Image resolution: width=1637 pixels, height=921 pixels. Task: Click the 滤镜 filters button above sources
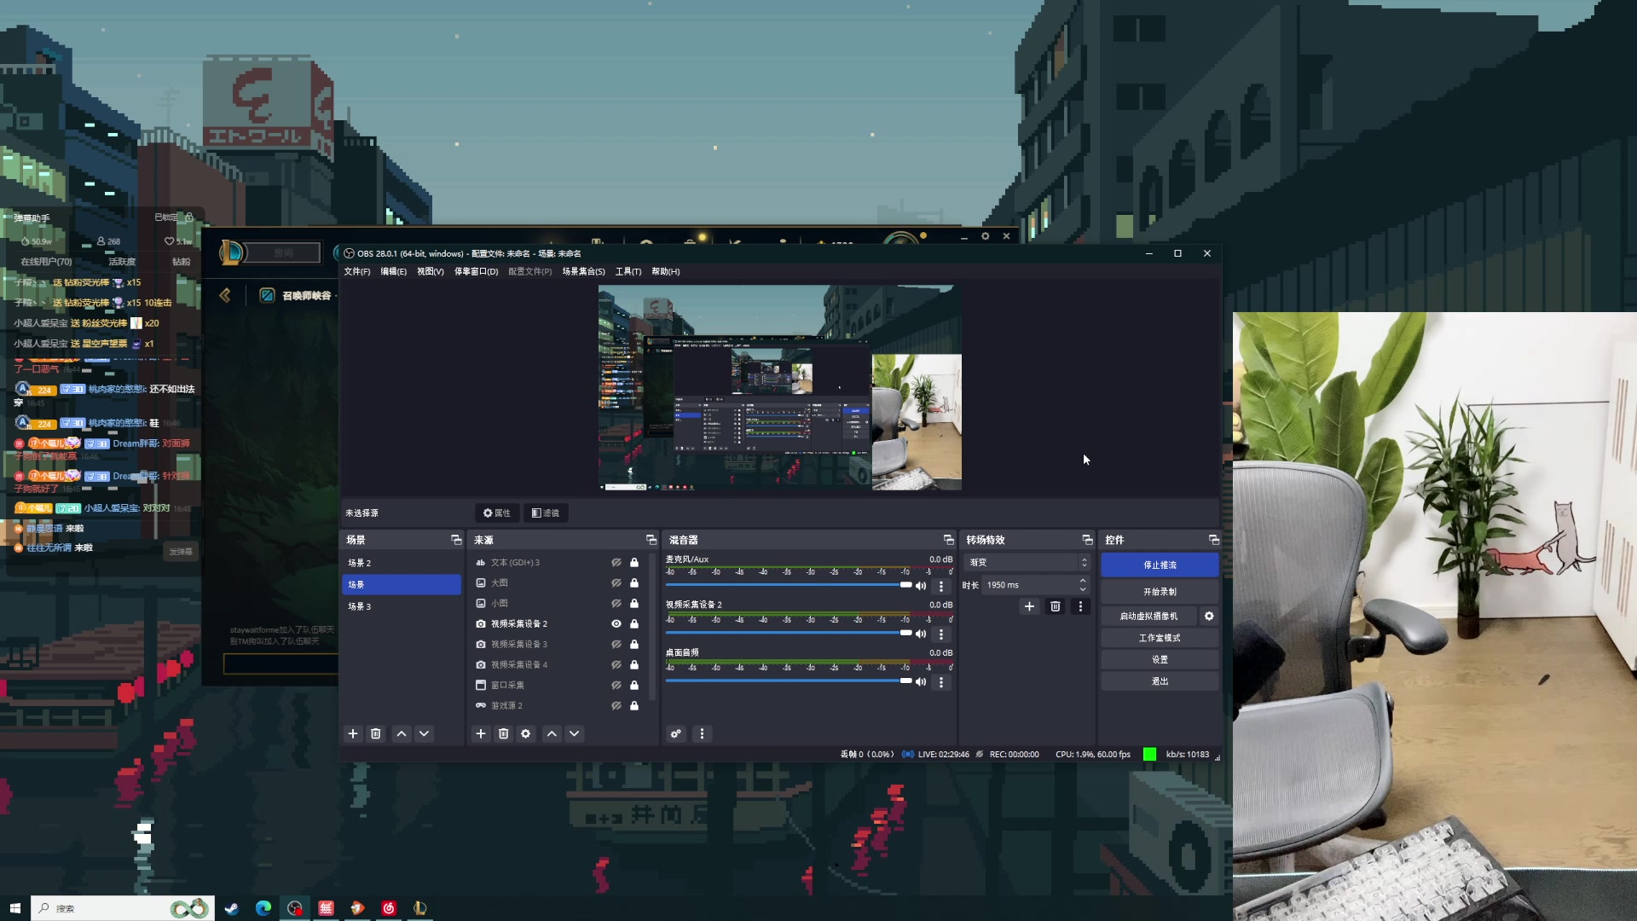(x=546, y=513)
